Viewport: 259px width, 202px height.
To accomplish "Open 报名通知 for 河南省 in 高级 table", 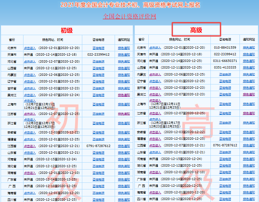I will point(249,159).
